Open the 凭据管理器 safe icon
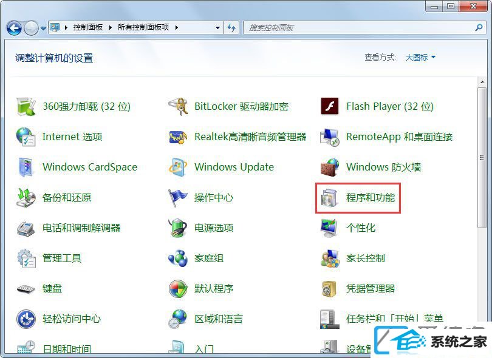The image size is (492, 358). point(329,289)
